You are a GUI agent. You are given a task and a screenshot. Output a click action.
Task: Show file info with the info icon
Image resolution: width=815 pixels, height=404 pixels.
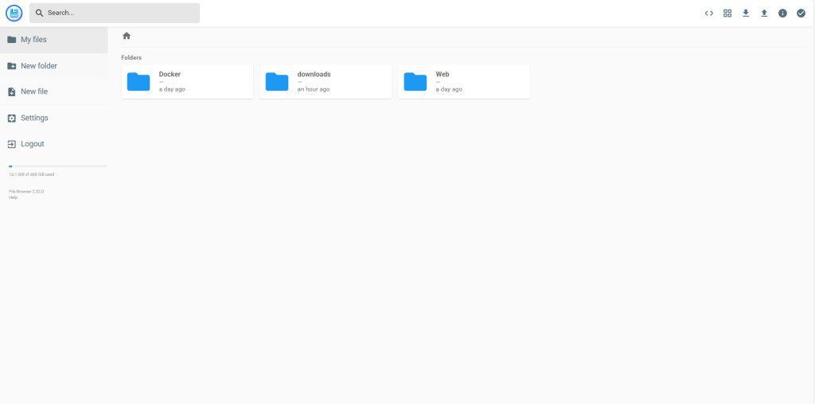pos(782,14)
